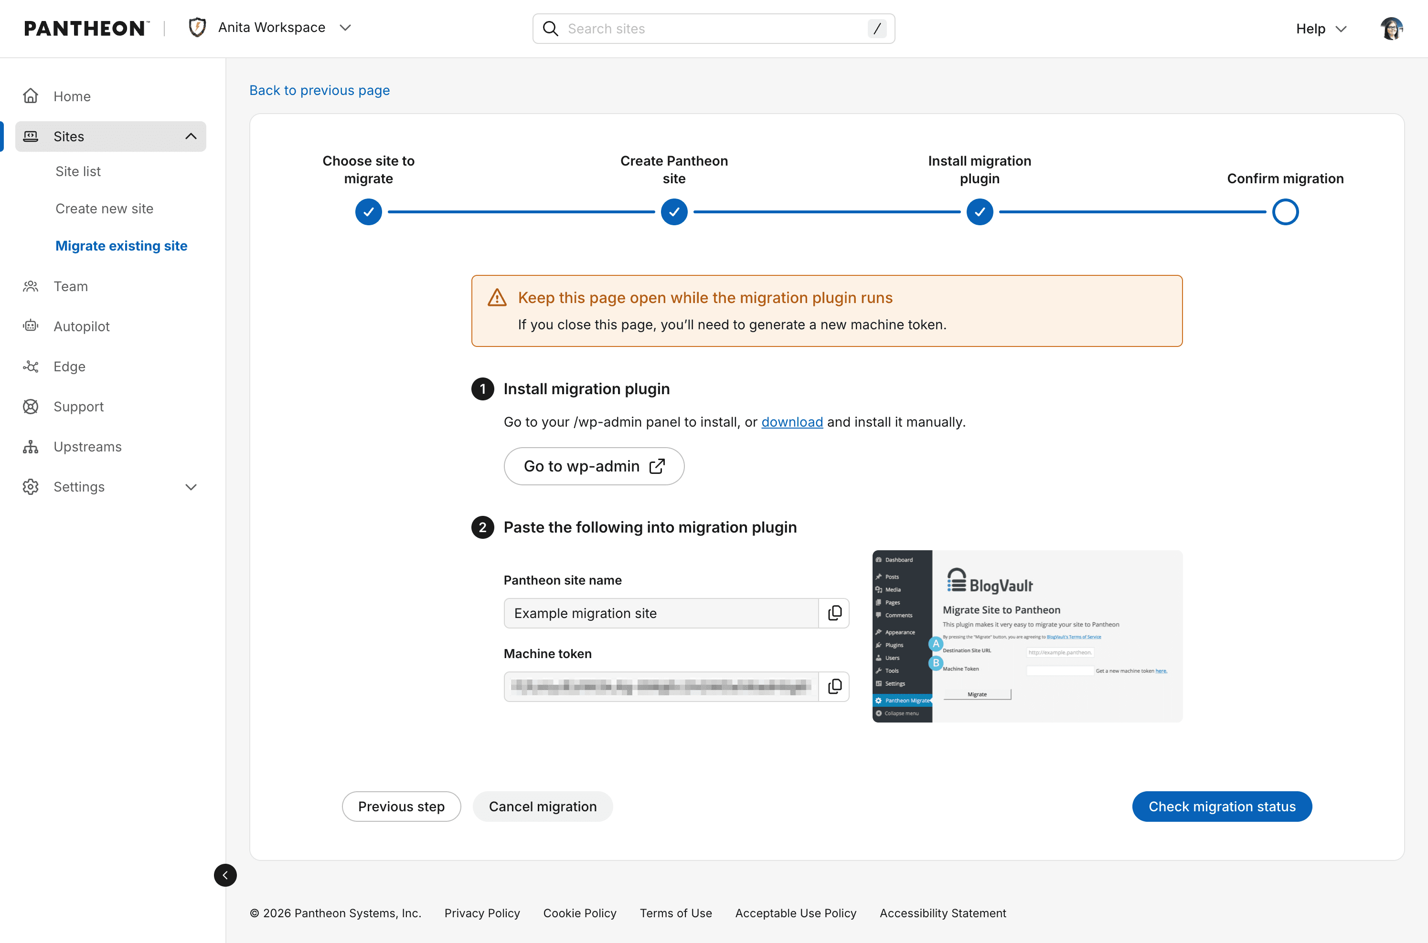Open Accessibility Statement footer link
The width and height of the screenshot is (1428, 943).
942,913
